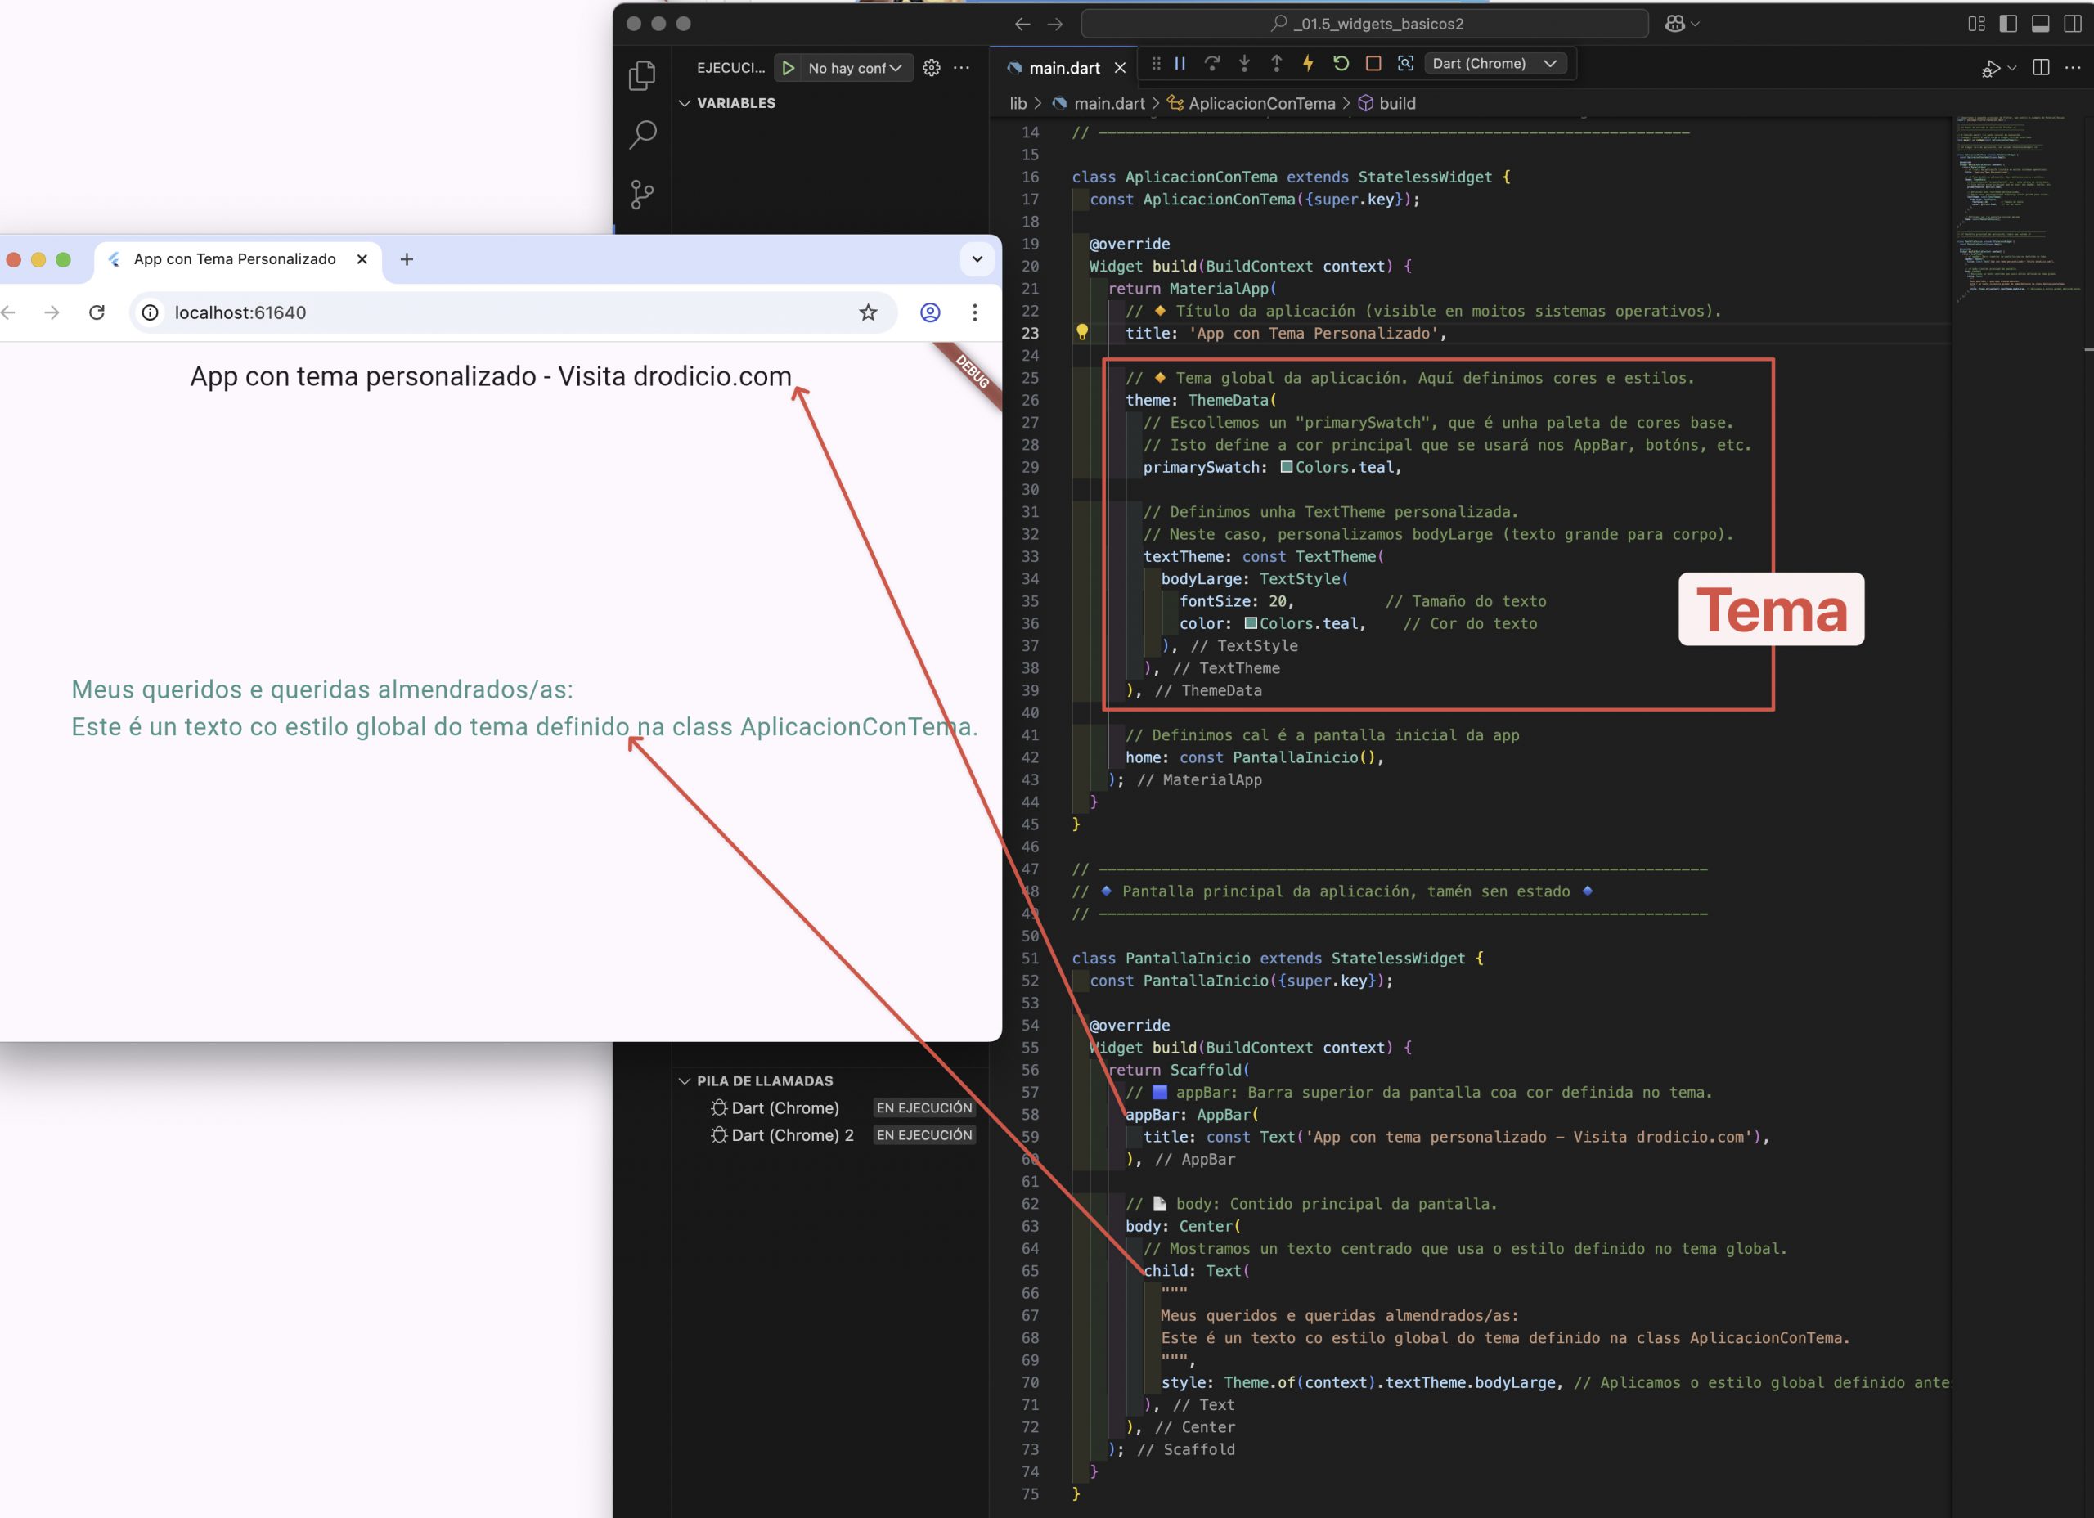Reload the localhost page in Chrome
Screen dimensions: 2094x1518
97,313
